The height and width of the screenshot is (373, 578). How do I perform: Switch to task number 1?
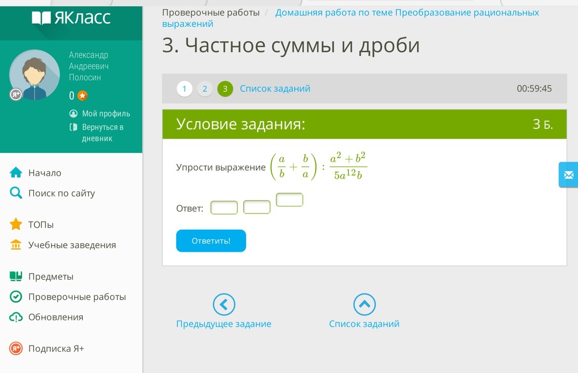coord(184,89)
